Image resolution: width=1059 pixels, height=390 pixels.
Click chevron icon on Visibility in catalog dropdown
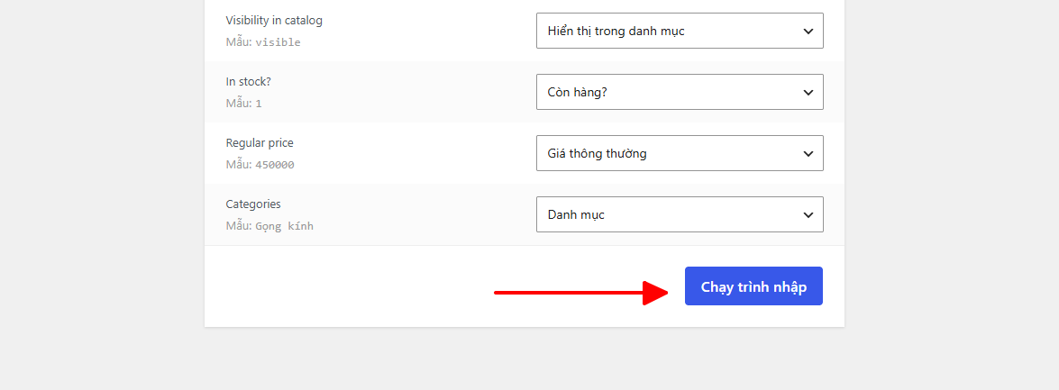click(x=808, y=31)
